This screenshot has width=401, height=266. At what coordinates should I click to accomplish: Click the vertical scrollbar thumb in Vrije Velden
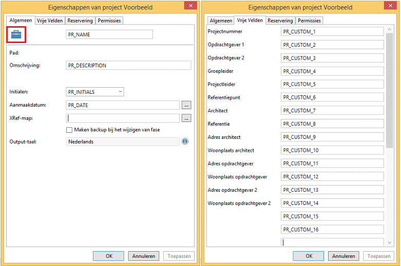click(390, 90)
